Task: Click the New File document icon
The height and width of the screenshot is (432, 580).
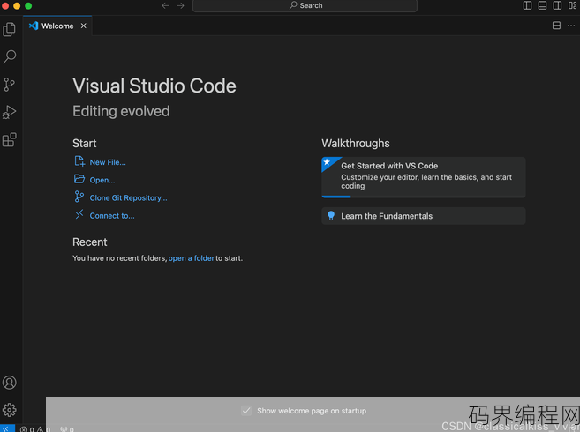Action: tap(79, 161)
